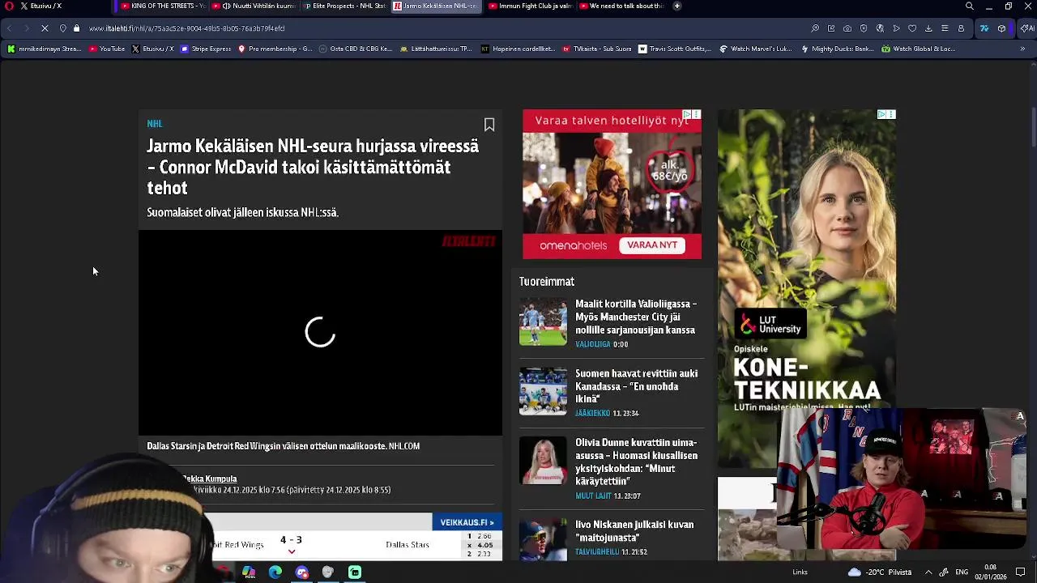This screenshot has width=1037, height=583.
Task: Open Travis Scott Outfits bookmark
Action: (x=674, y=49)
